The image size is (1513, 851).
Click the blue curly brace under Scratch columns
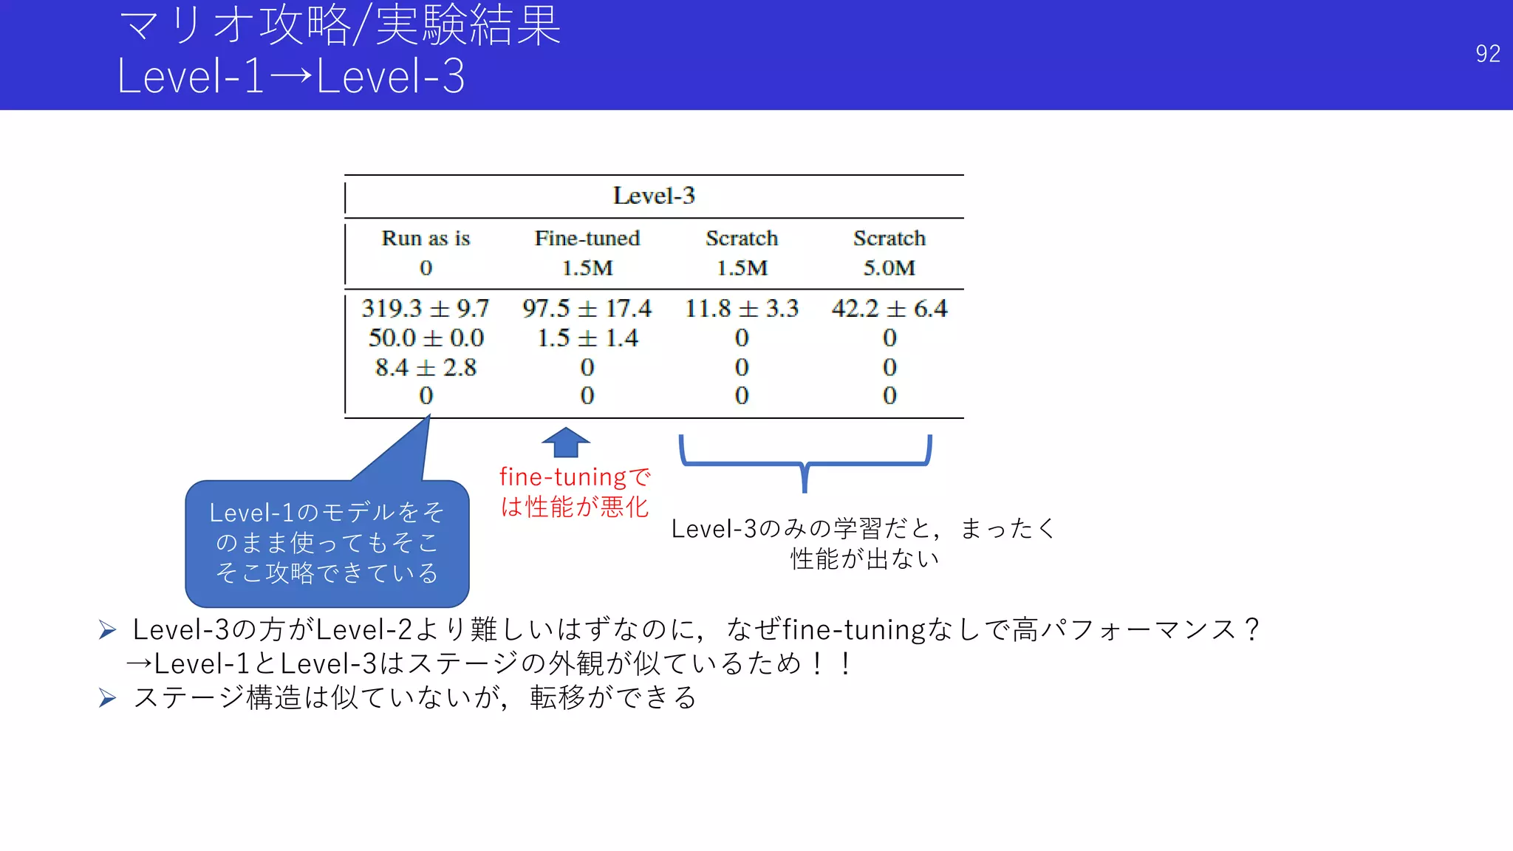click(805, 463)
